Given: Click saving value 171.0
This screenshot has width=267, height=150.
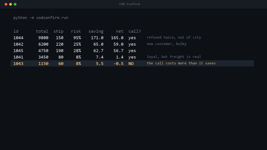Looking at the screenshot, I should click(x=97, y=38).
